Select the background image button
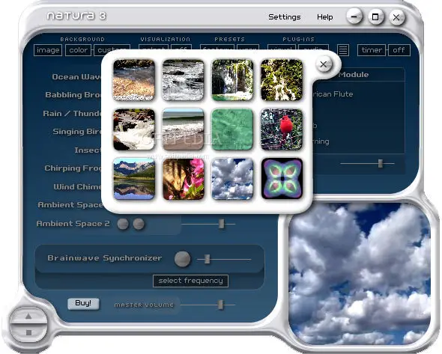The image size is (442, 354). click(x=48, y=50)
